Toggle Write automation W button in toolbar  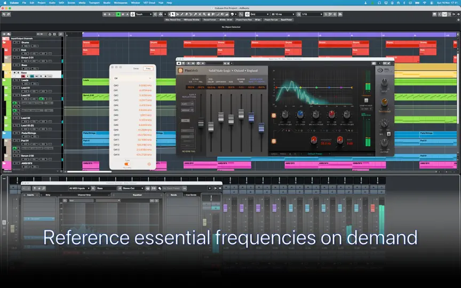123,14
